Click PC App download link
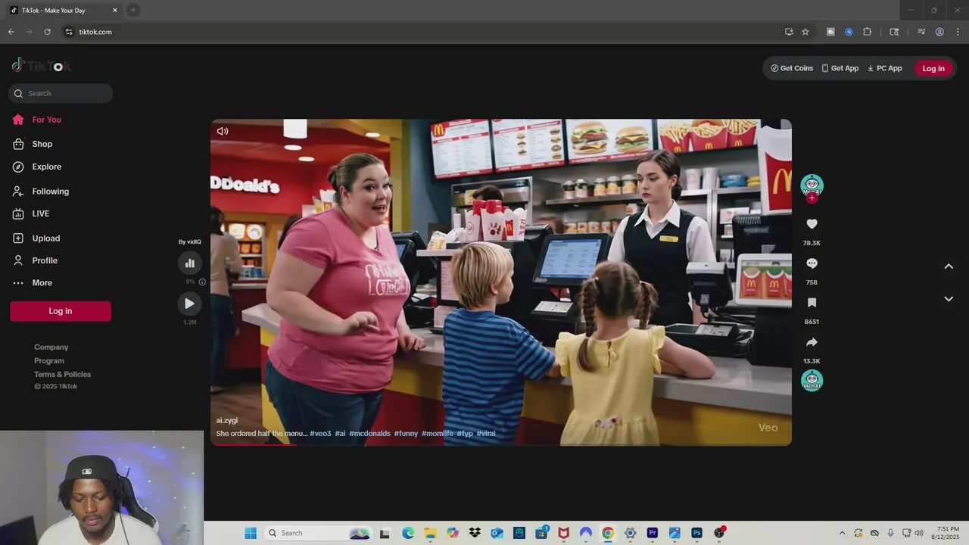 [x=884, y=68]
